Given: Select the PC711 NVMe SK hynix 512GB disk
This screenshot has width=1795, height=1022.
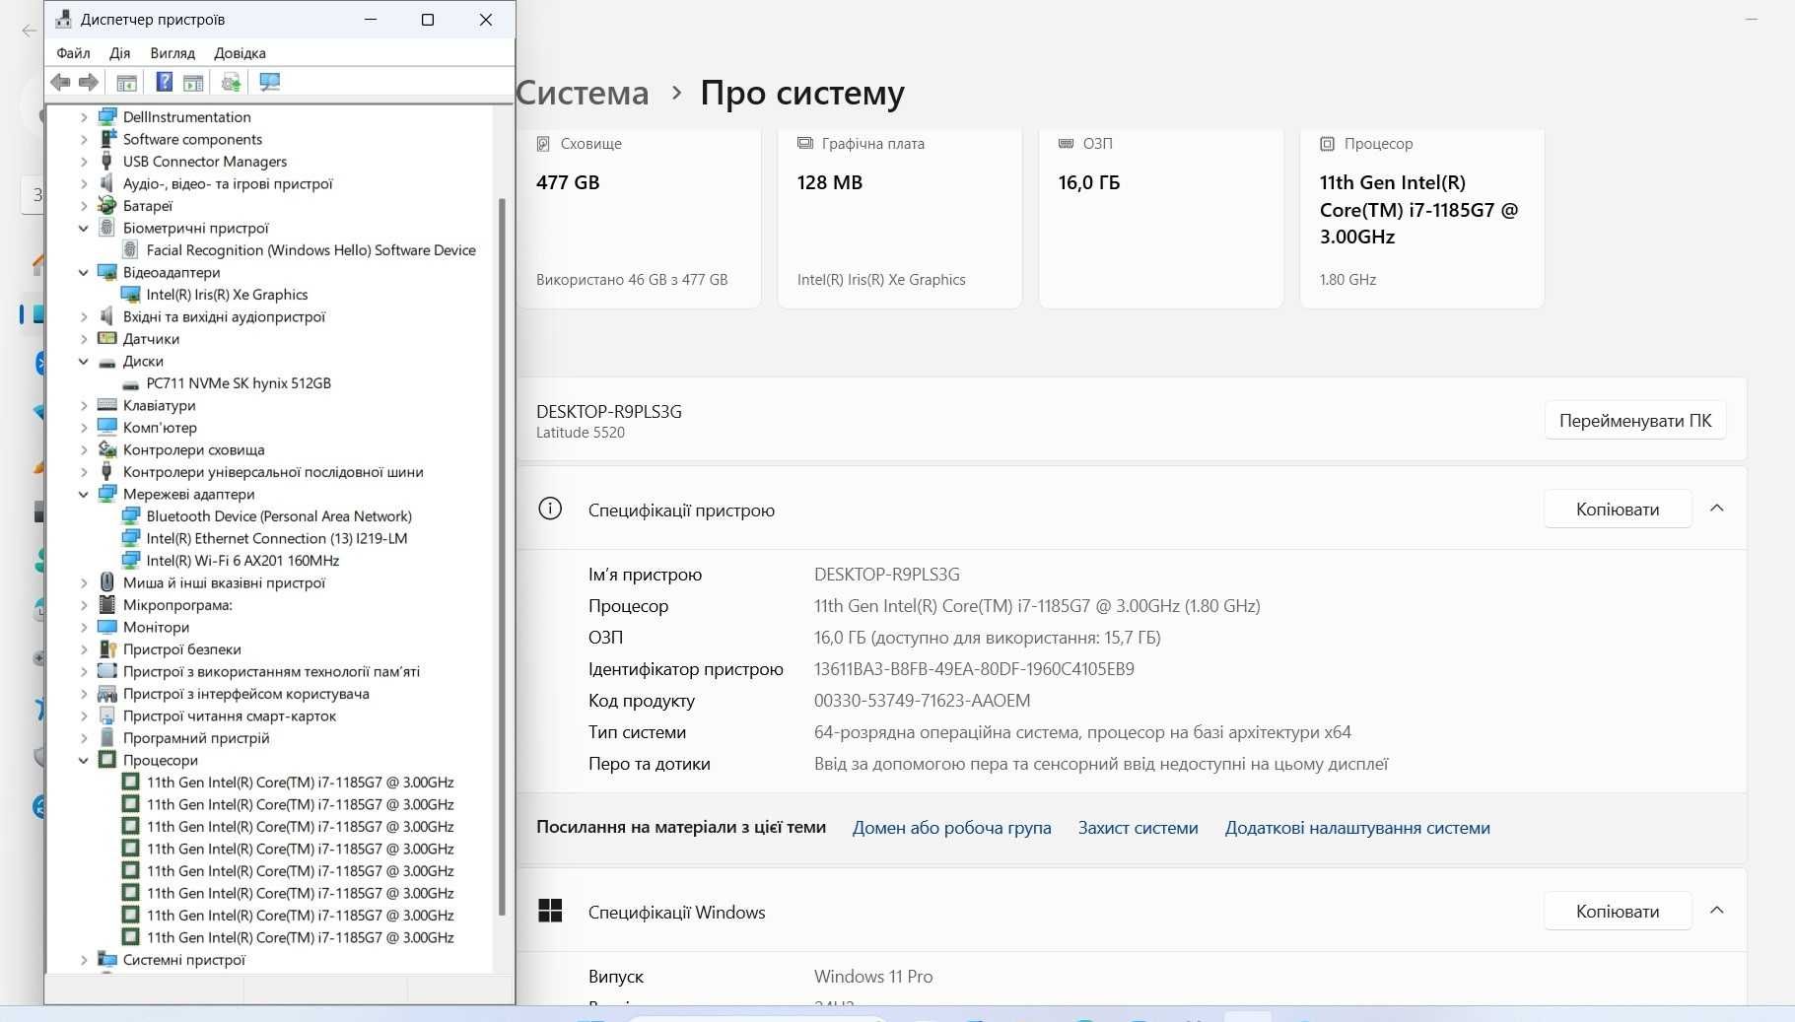Looking at the screenshot, I should click(x=239, y=383).
